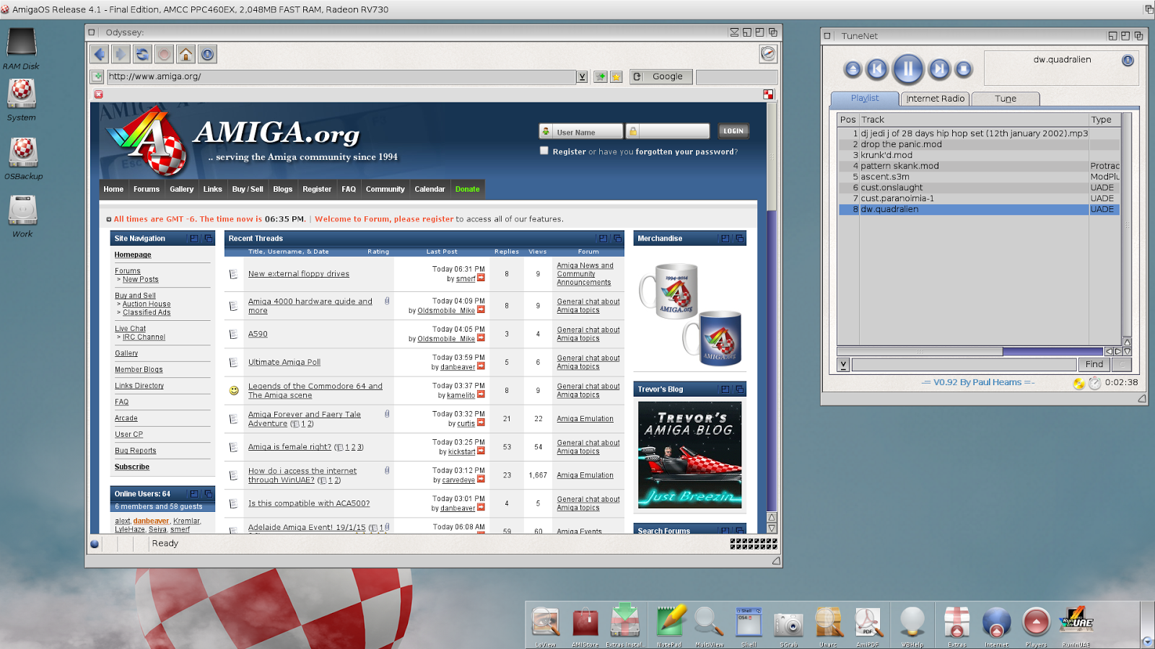Open the Forums menu item

point(147,189)
